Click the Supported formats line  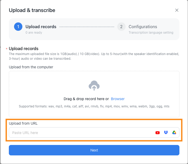(x=94, y=106)
